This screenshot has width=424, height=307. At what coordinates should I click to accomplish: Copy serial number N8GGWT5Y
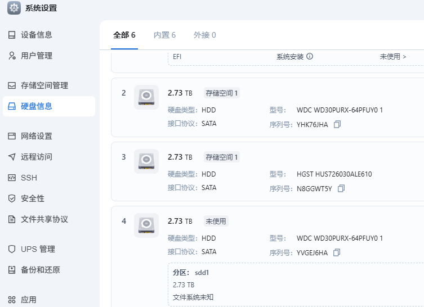341,188
